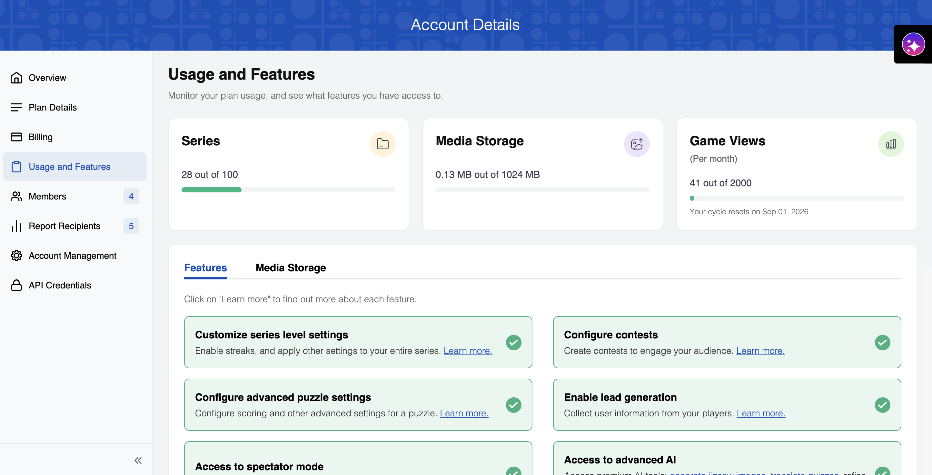Collapse the sidebar with double chevron
The height and width of the screenshot is (475, 932).
point(138,460)
